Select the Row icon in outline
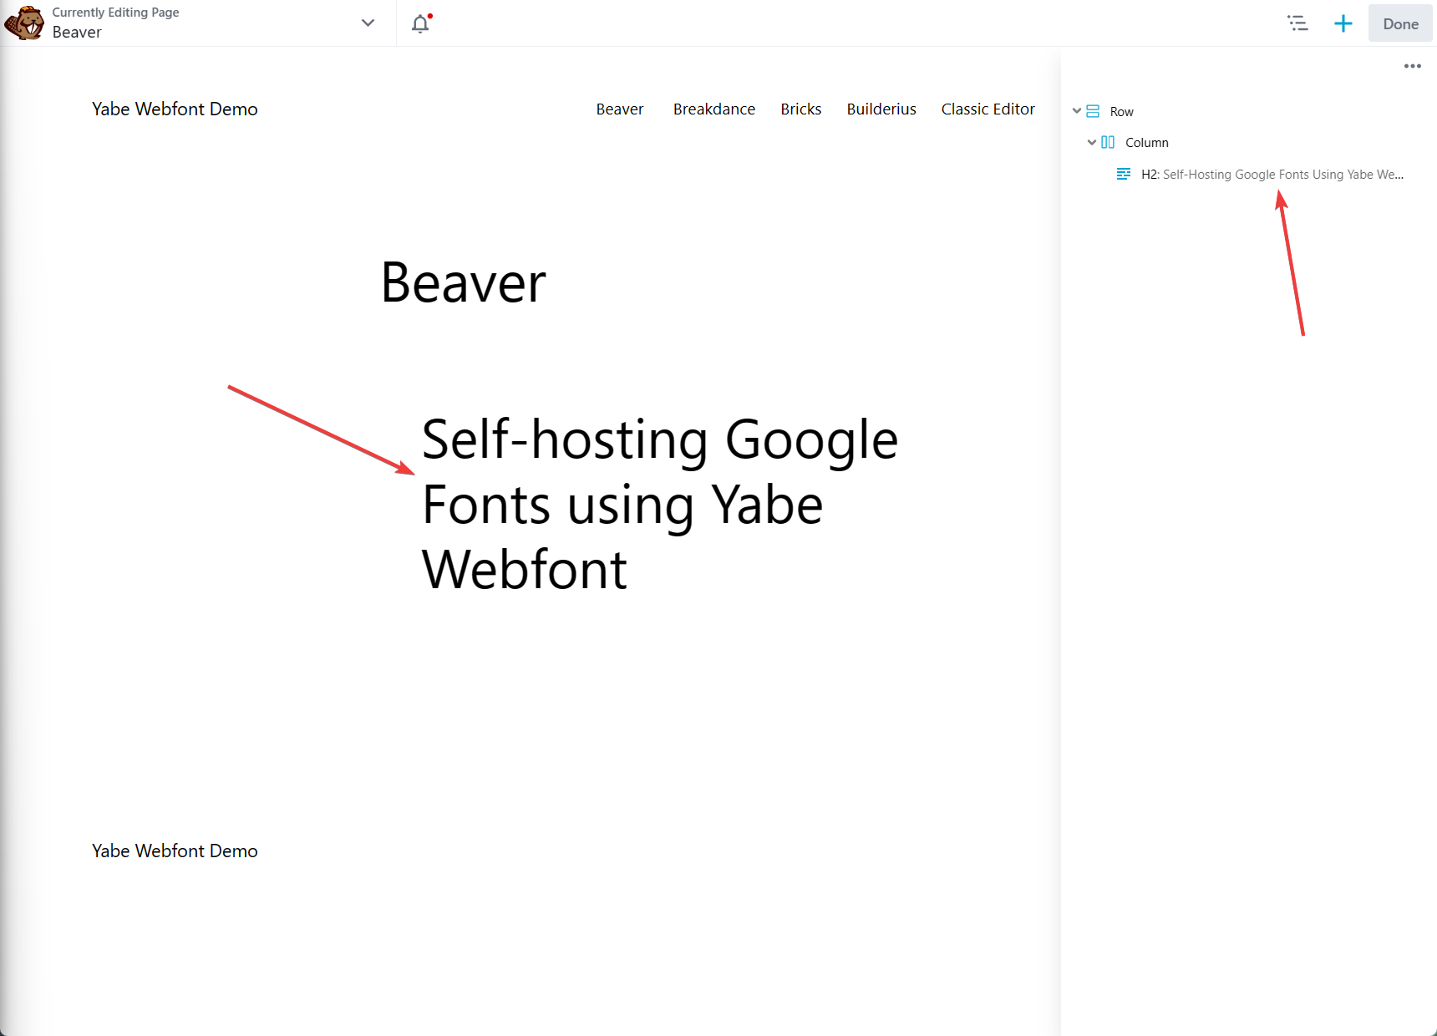Screen dimensions: 1437x1036 click(1093, 111)
